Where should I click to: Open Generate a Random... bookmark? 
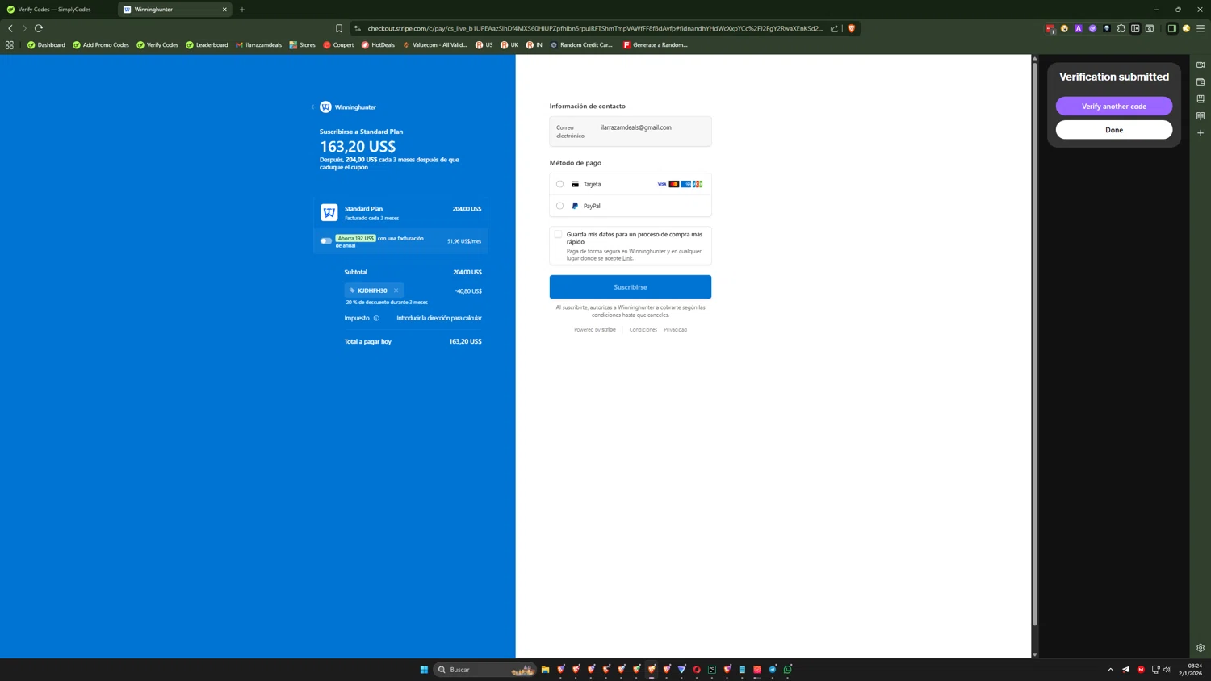pyautogui.click(x=656, y=45)
